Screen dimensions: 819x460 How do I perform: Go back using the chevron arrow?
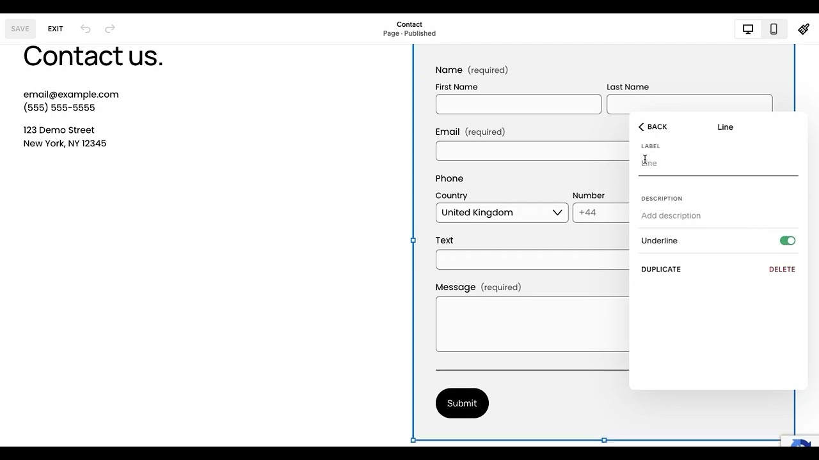[x=641, y=127]
